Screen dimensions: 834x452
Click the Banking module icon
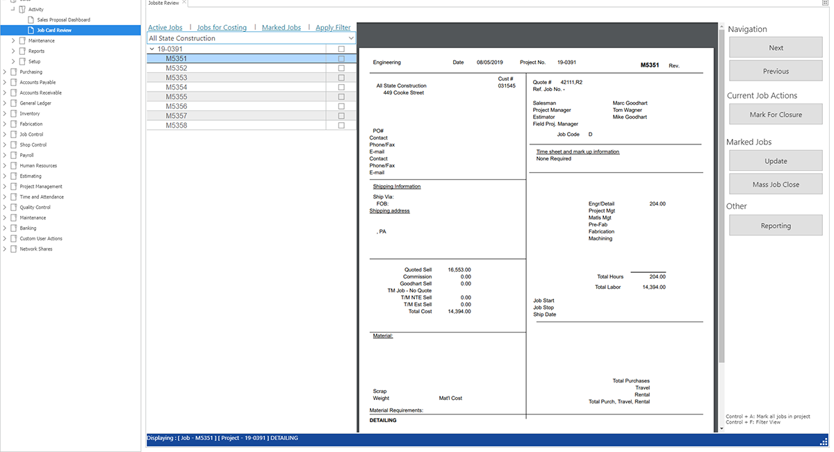(14, 228)
